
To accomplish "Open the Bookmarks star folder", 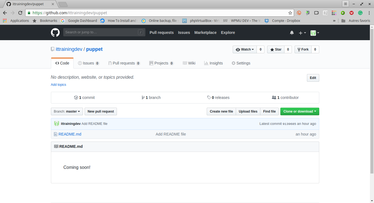I will 45,21.
